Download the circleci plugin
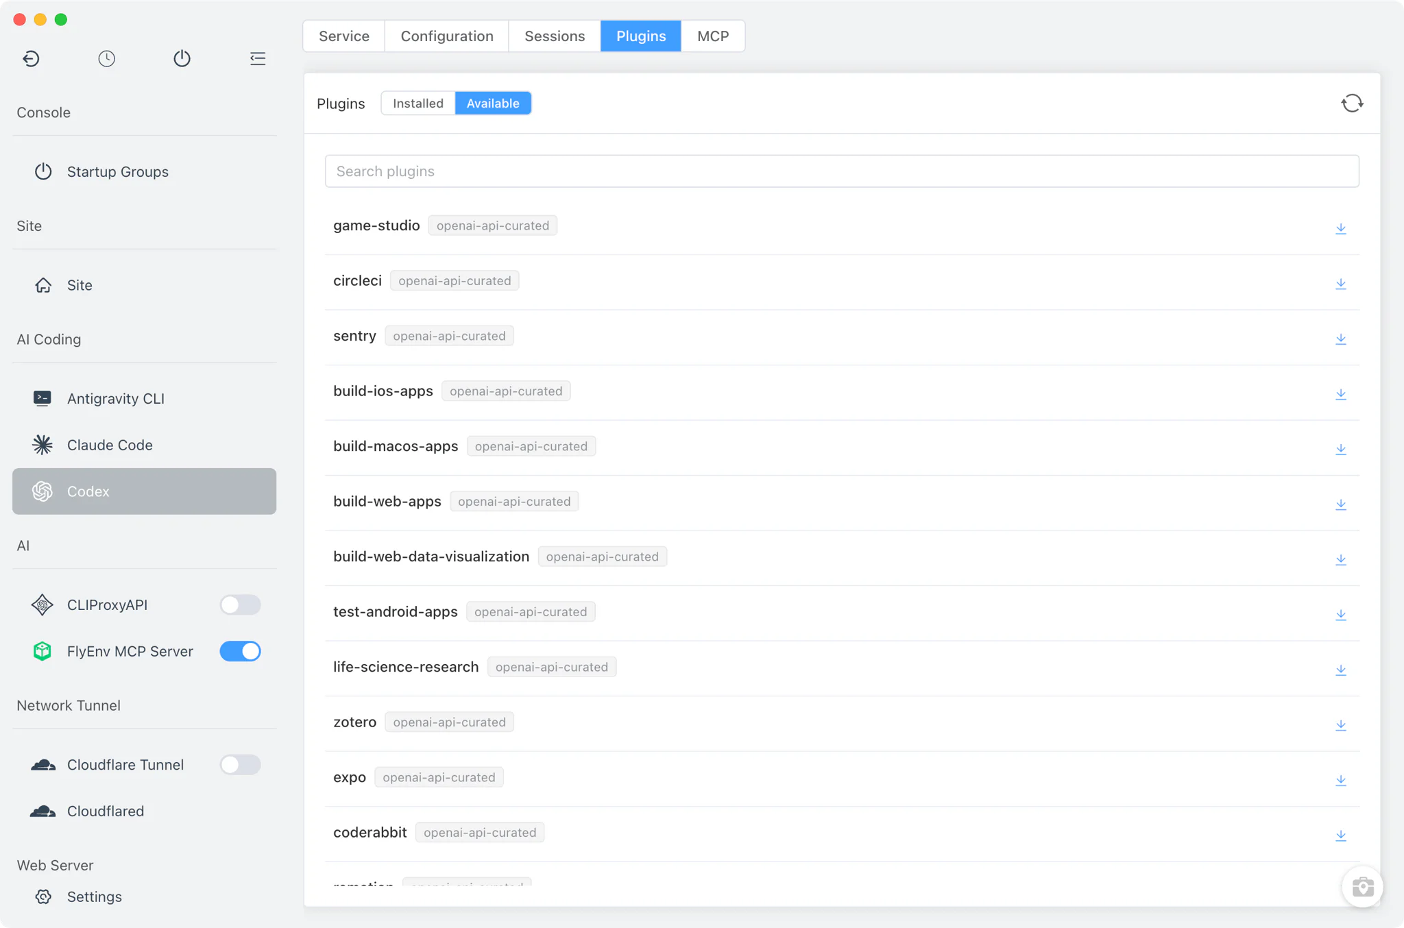This screenshot has width=1404, height=928. 1341,284
